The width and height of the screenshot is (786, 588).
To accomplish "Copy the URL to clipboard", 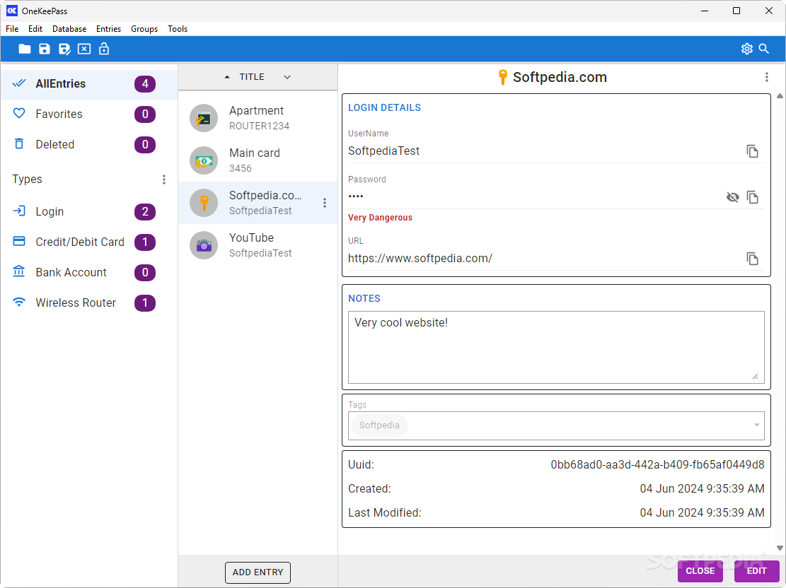I will click(753, 259).
